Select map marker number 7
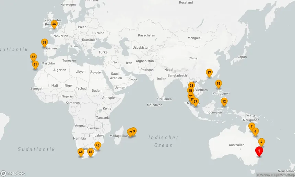This screenshot has width=295, height=177. 251,127
